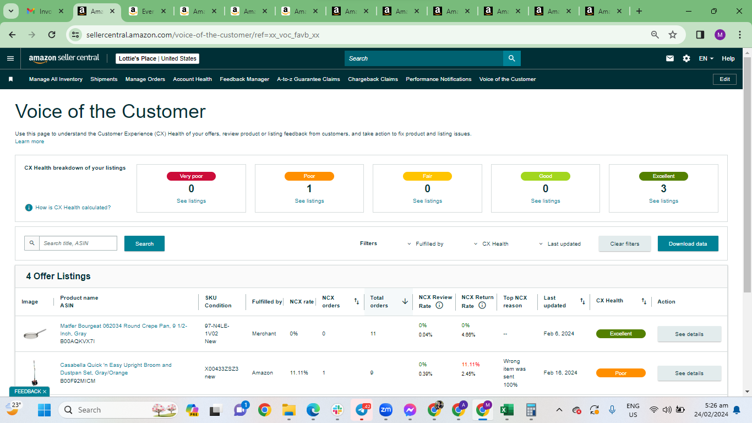See details for Casabella Broom and Dustpan Set
This screenshot has width=752, height=423.
689,373
